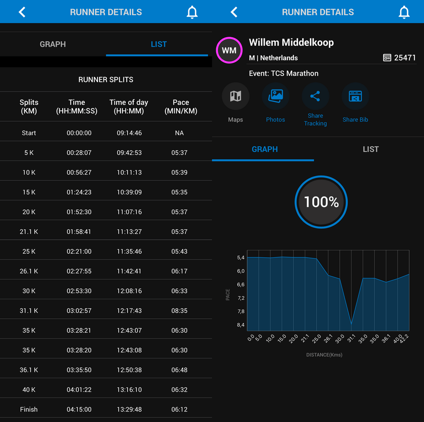Click the bib card icon beside 25471
Viewport: 424px width, 422px height.
(x=387, y=58)
